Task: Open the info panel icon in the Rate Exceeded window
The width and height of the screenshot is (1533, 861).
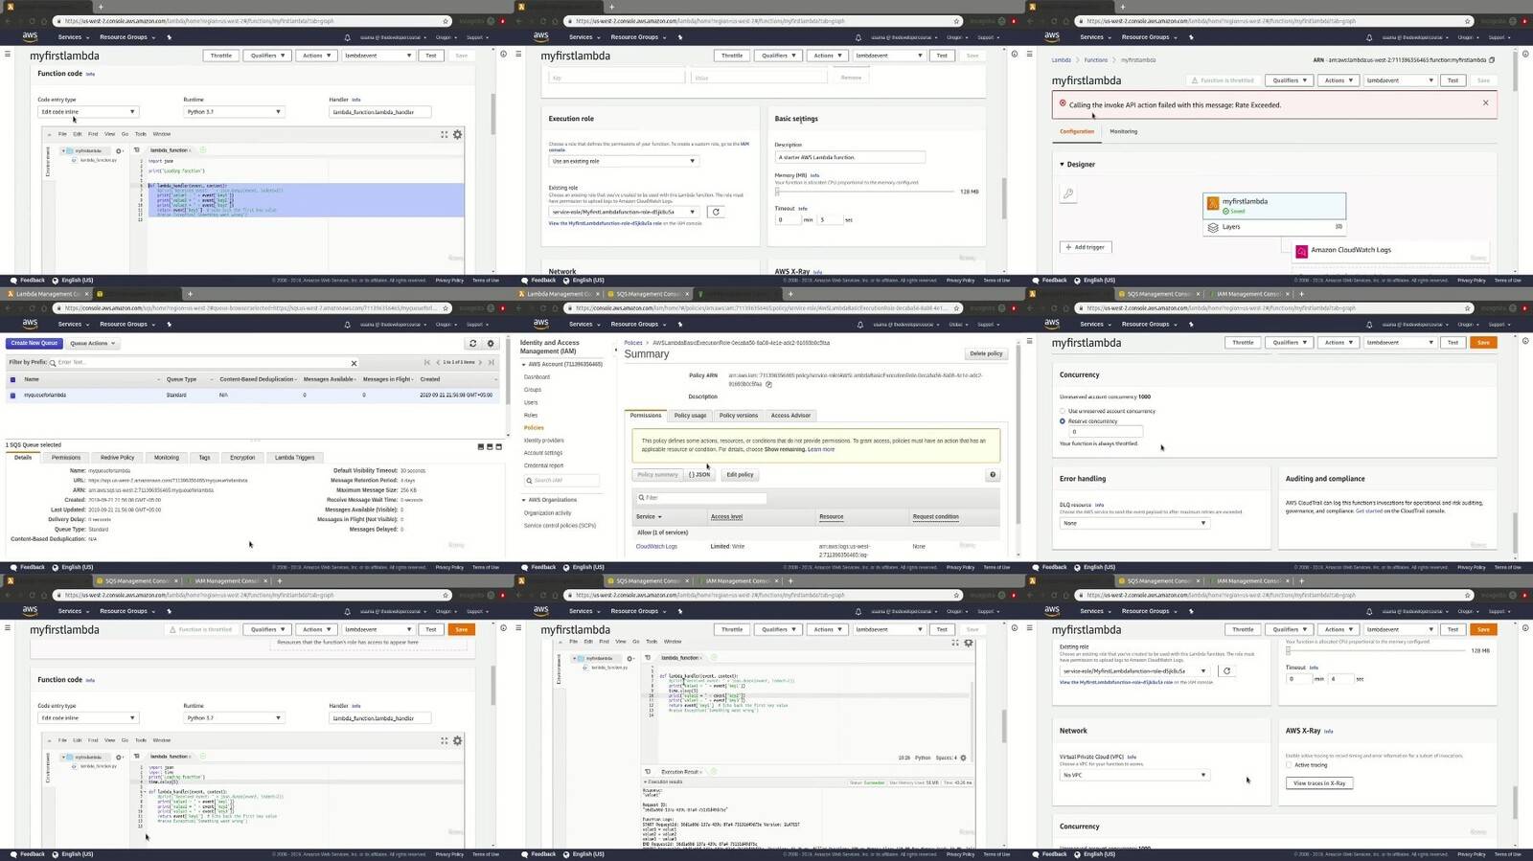Action: [x=1525, y=54]
